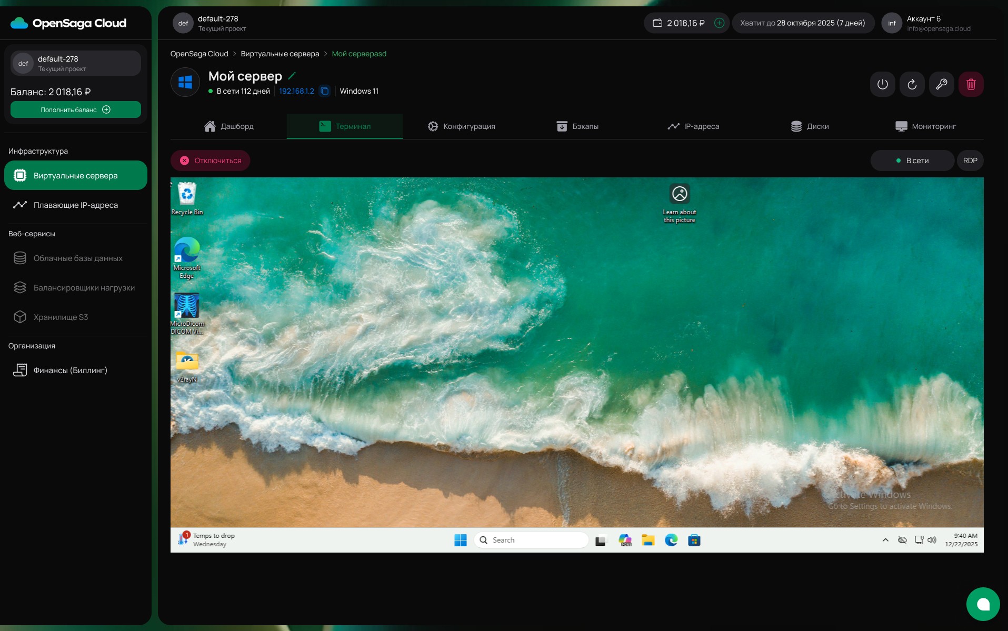Switch to the Конфигурация tab
This screenshot has width=1008, height=631.
pos(461,126)
